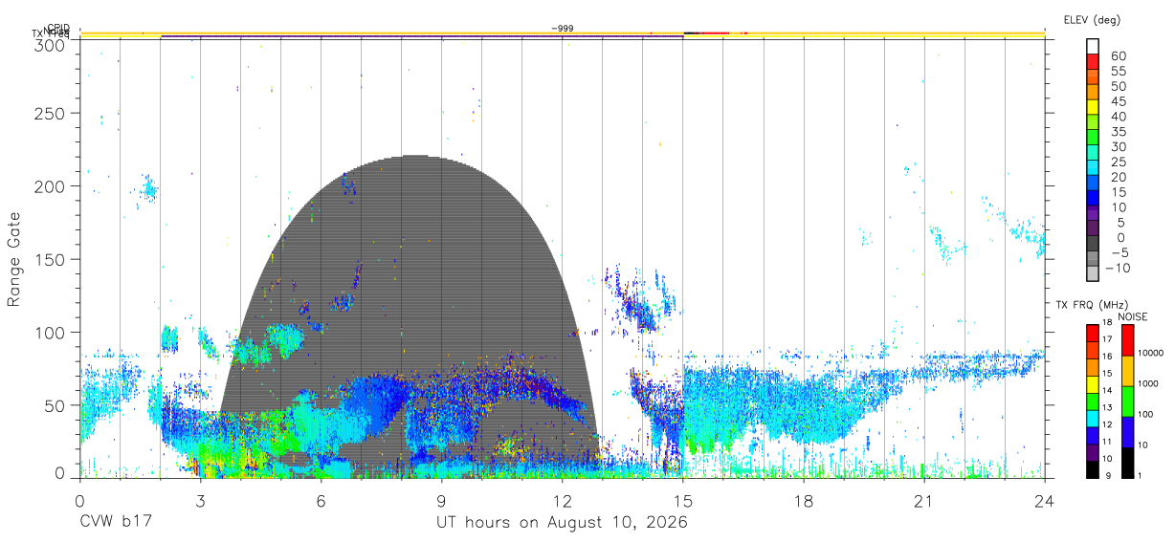Click the 3 tick on the UT hours axis
Image resolution: width=1175 pixels, height=542 pixels.
(x=200, y=500)
